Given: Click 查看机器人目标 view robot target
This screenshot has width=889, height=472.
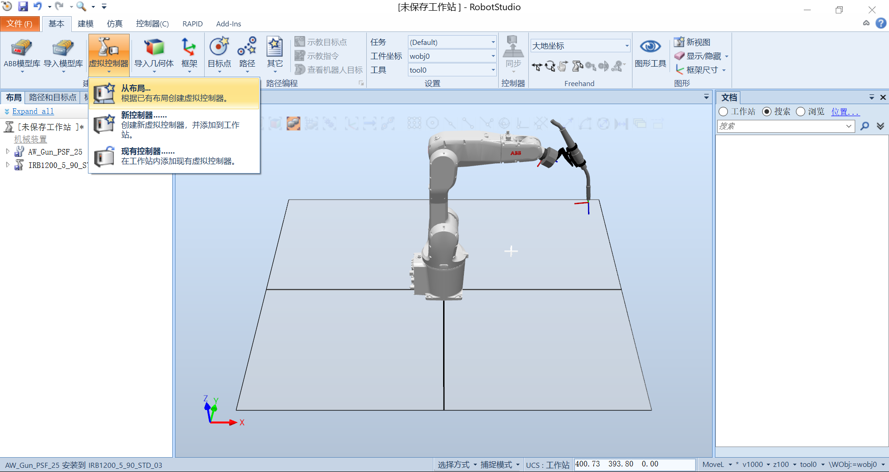Looking at the screenshot, I should point(329,70).
